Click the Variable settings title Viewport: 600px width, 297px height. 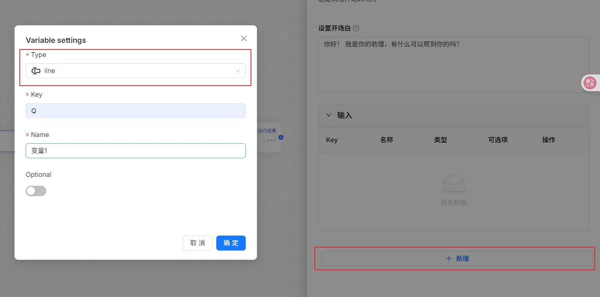click(56, 40)
